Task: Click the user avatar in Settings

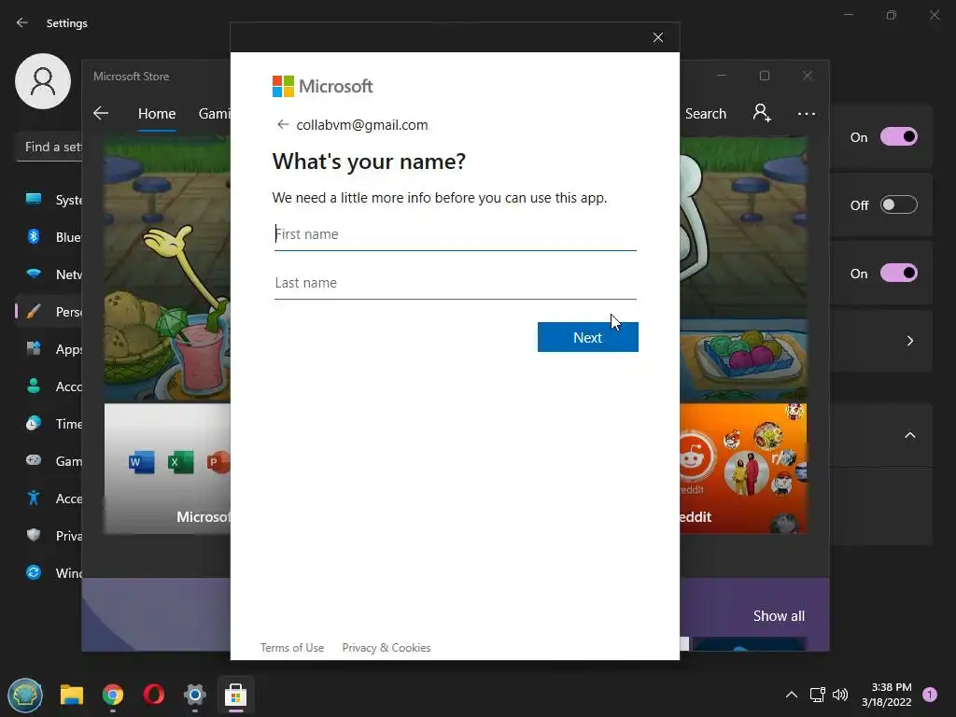Action: tap(43, 81)
